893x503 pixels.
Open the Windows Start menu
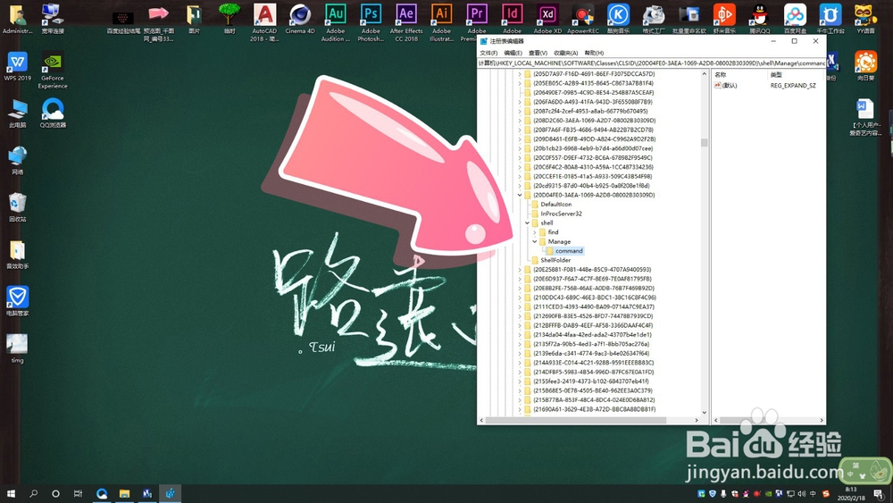[11, 493]
